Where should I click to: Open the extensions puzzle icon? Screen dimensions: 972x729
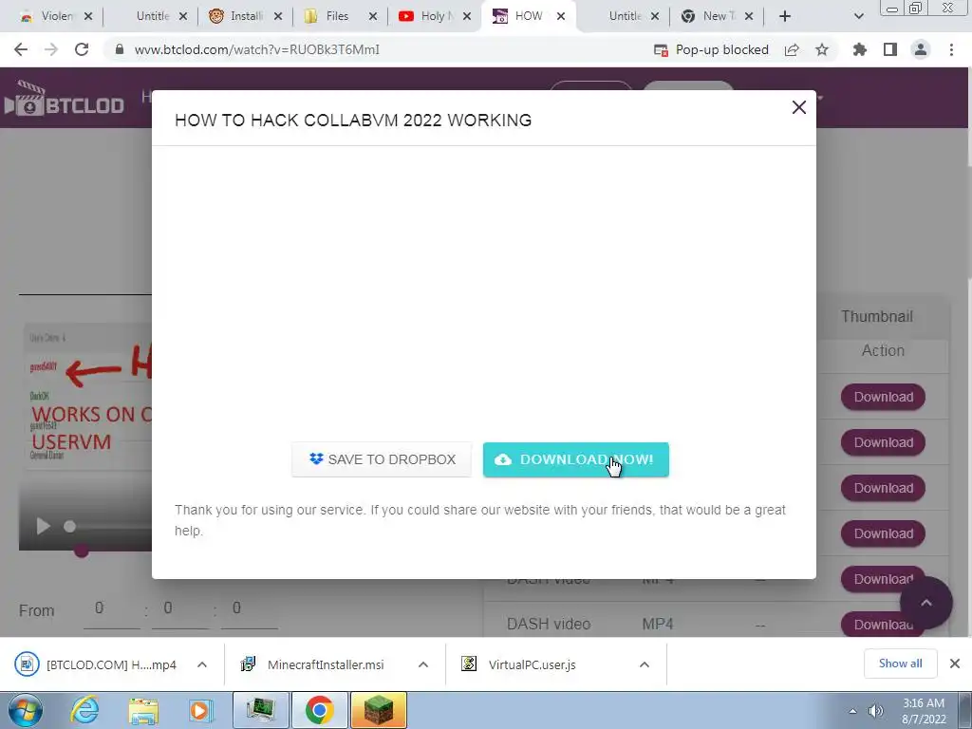(859, 49)
